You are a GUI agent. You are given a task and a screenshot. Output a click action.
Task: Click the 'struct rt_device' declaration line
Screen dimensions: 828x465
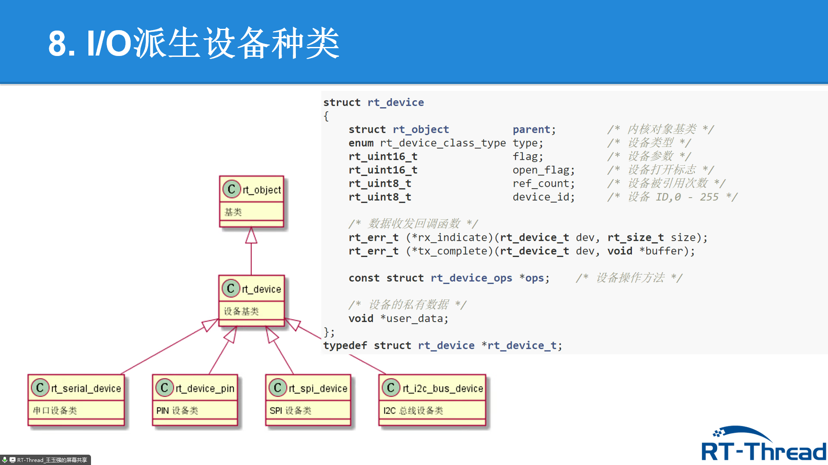[373, 102]
